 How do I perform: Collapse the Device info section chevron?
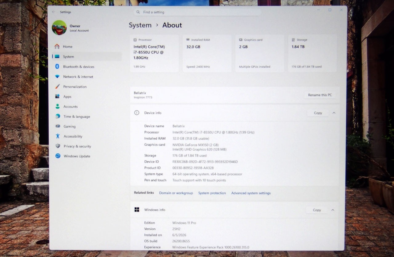[x=334, y=113]
